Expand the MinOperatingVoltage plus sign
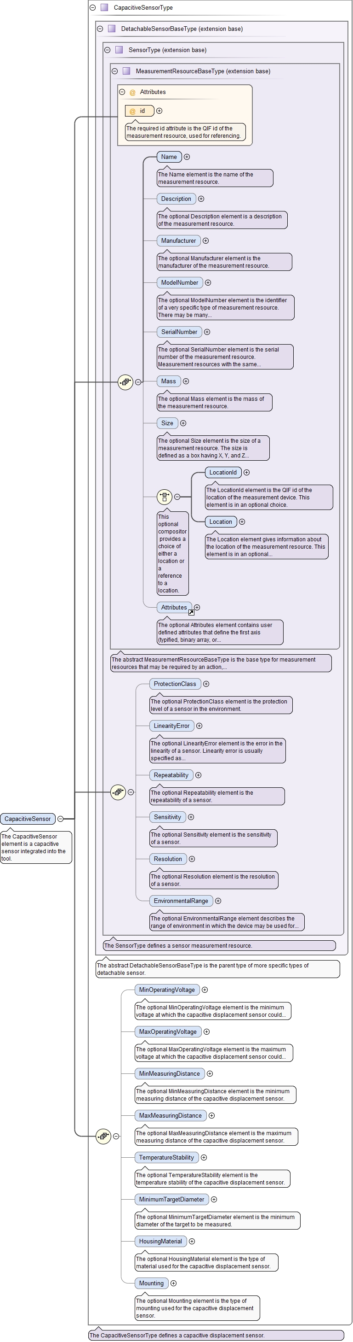The width and height of the screenshot is (353, 1342). click(x=205, y=990)
